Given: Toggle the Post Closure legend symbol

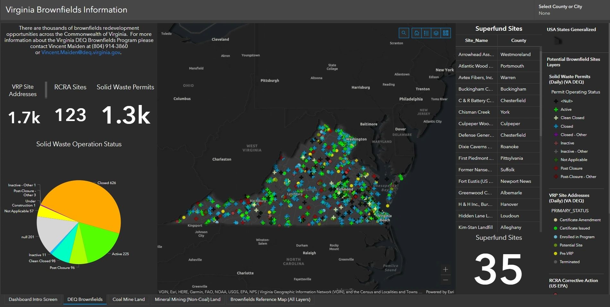Looking at the screenshot, I should coord(555,168).
